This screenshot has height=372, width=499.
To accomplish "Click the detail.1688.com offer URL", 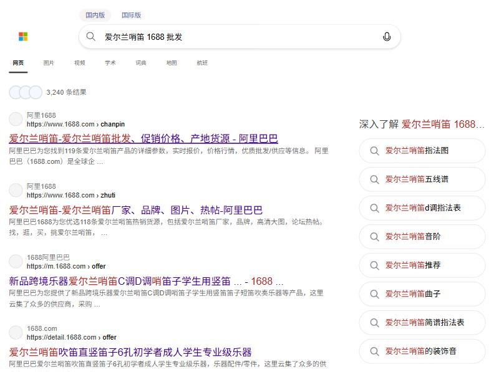I will (72, 337).
